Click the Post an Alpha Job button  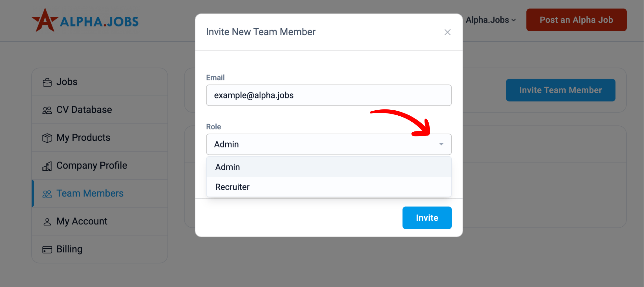576,20
